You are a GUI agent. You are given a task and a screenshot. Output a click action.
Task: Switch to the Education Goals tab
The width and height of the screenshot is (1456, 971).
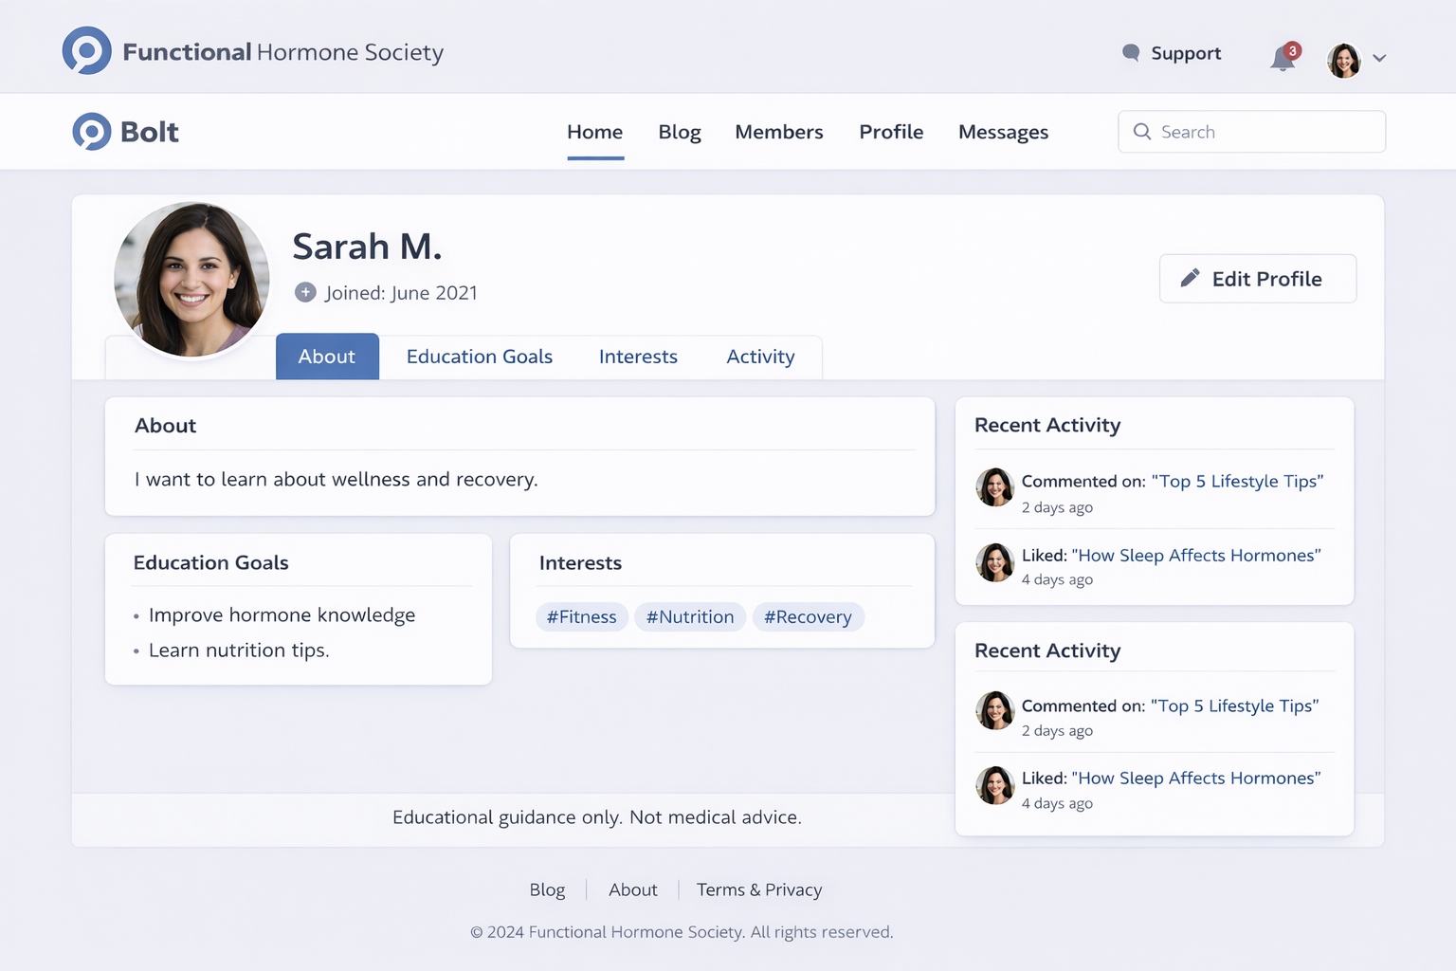[x=479, y=357]
